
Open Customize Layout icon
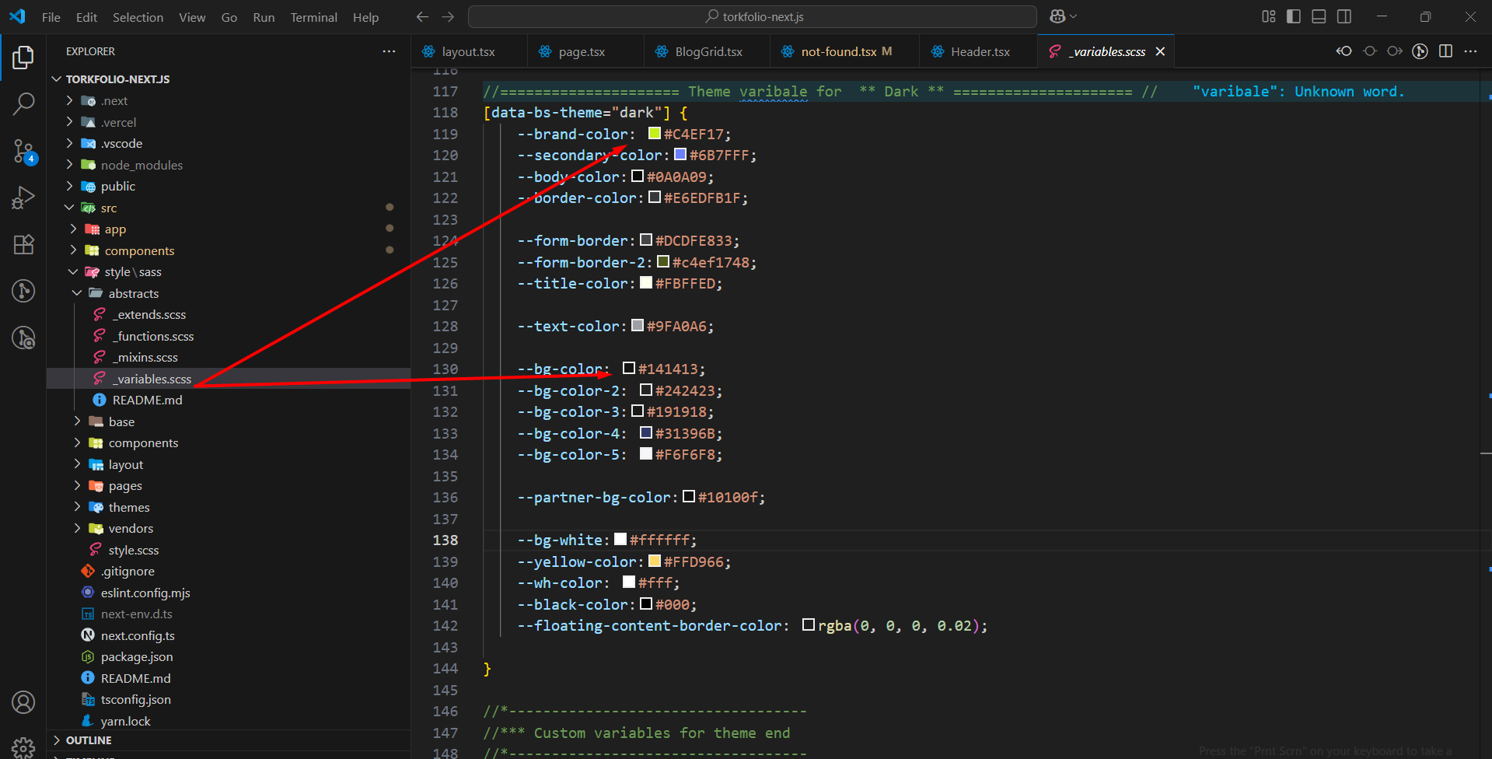[1269, 16]
